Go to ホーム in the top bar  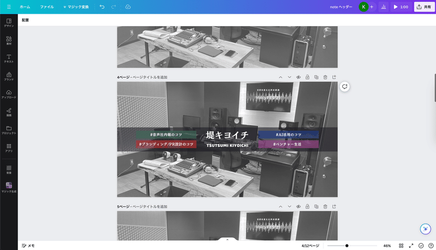point(25,7)
